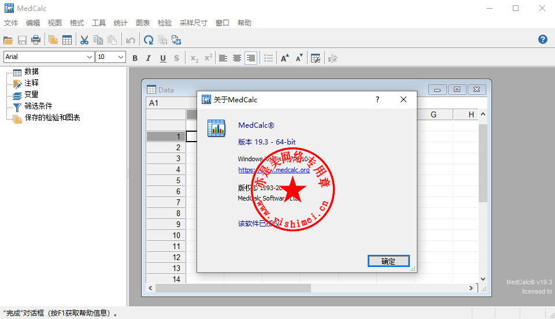Open the 工具 menu
Screen dimensions: 555x319
pos(99,23)
